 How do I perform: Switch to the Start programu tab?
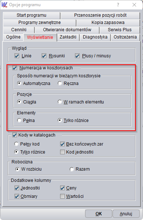pos(31,15)
